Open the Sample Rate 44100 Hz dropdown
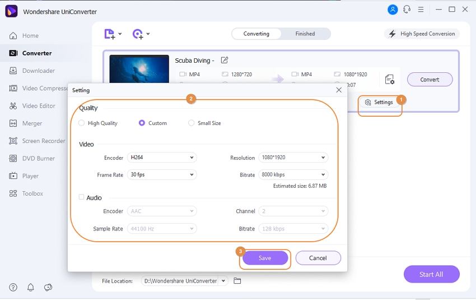The width and height of the screenshot is (476, 300). (162, 229)
